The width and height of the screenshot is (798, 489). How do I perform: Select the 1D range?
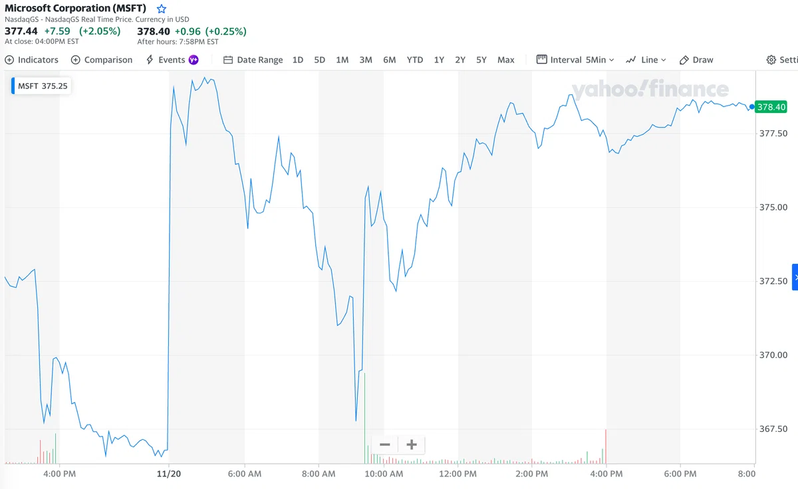click(298, 60)
